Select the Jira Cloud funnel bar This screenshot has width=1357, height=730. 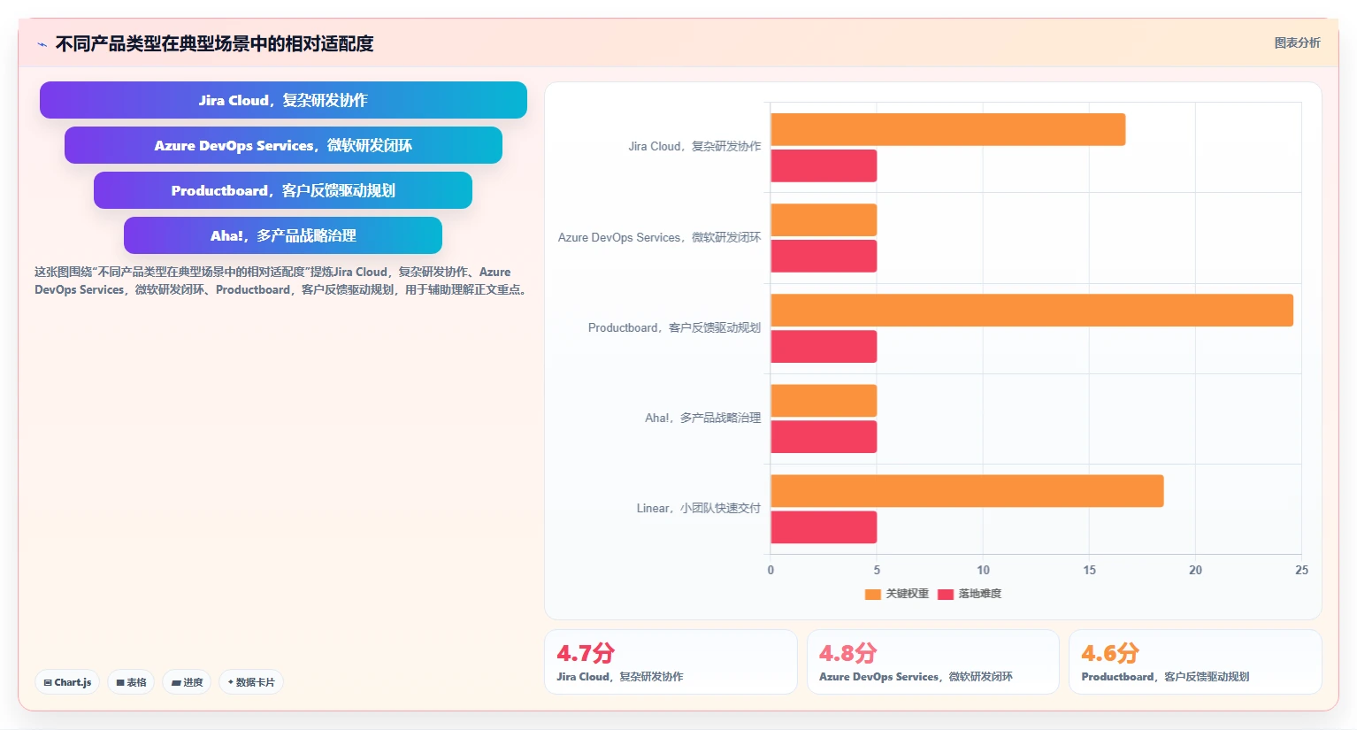click(283, 100)
